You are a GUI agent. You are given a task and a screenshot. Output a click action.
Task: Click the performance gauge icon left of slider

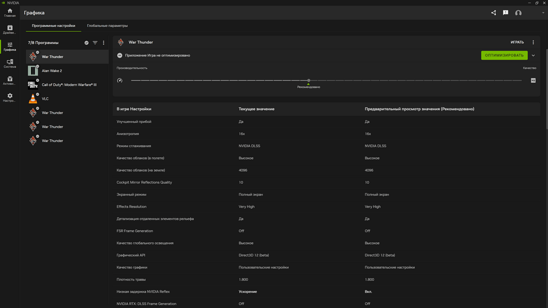(120, 81)
